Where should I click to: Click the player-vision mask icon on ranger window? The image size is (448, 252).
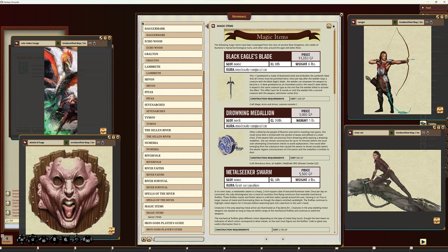(x=427, y=22)
